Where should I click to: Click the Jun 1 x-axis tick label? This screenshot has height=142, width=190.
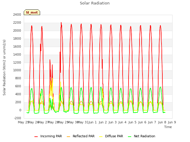(93, 122)
